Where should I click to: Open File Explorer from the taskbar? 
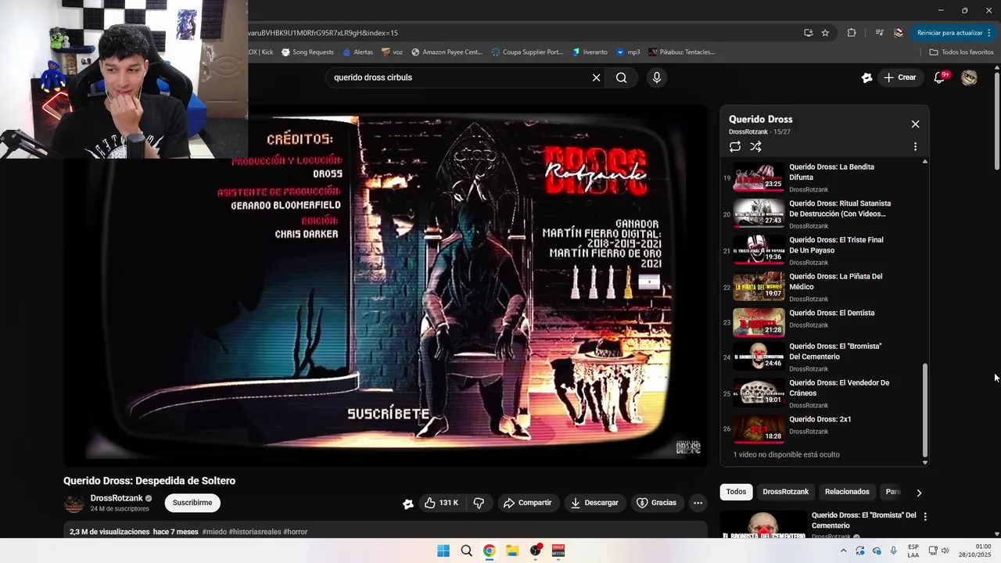tap(512, 550)
